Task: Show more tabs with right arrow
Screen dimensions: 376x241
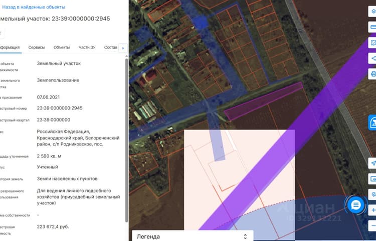Action: [x=123, y=48]
